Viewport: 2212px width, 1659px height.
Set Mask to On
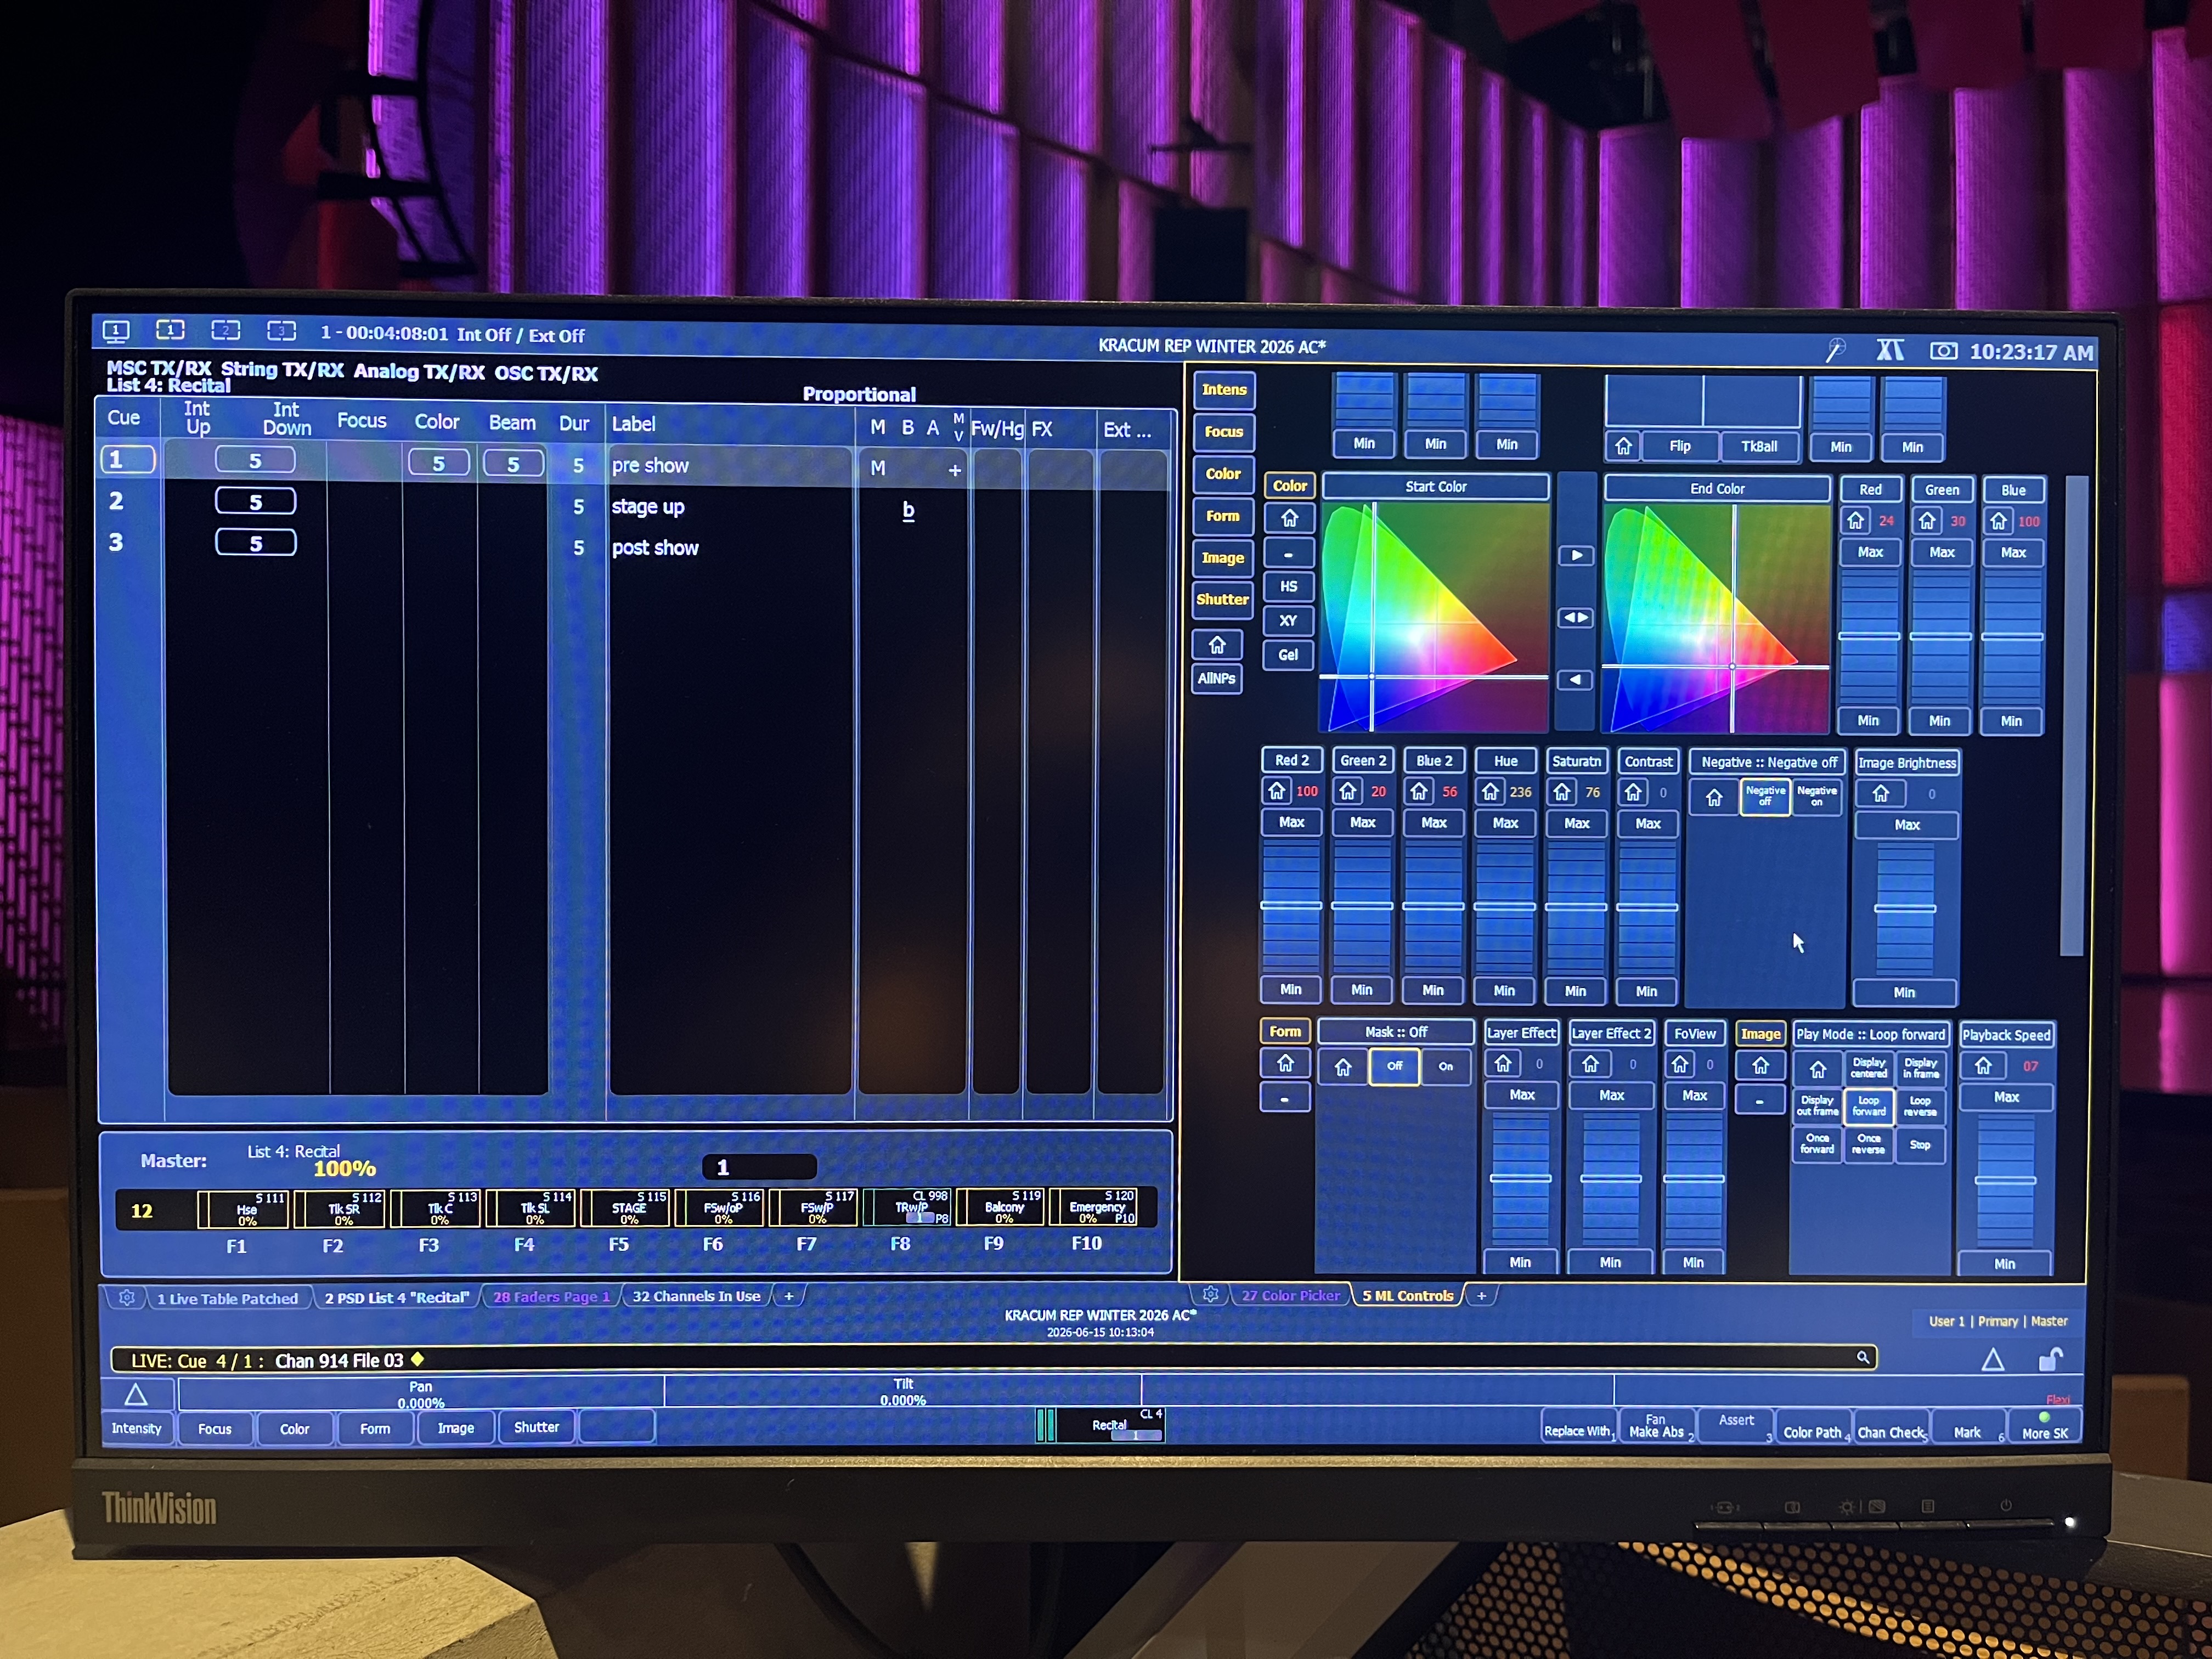tap(1445, 1066)
